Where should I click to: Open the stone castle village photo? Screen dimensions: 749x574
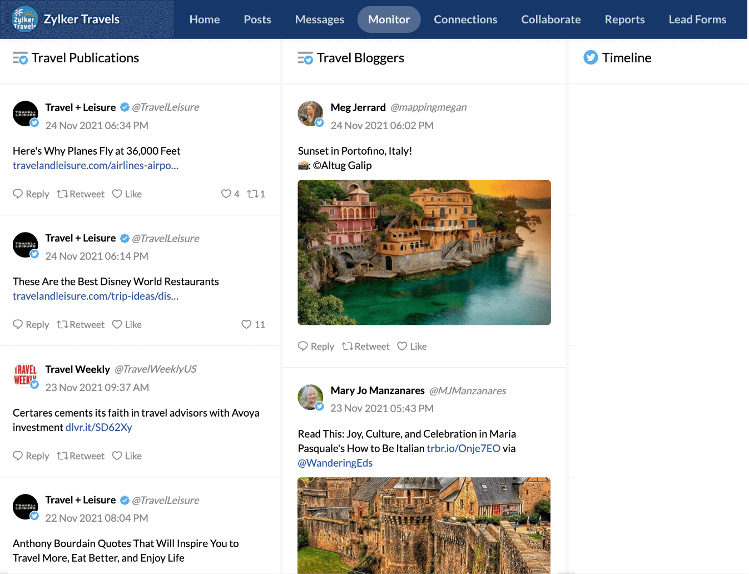[424, 526]
